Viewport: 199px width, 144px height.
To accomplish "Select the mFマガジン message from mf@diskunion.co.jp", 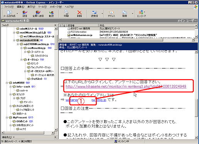I will coord(128,35).
